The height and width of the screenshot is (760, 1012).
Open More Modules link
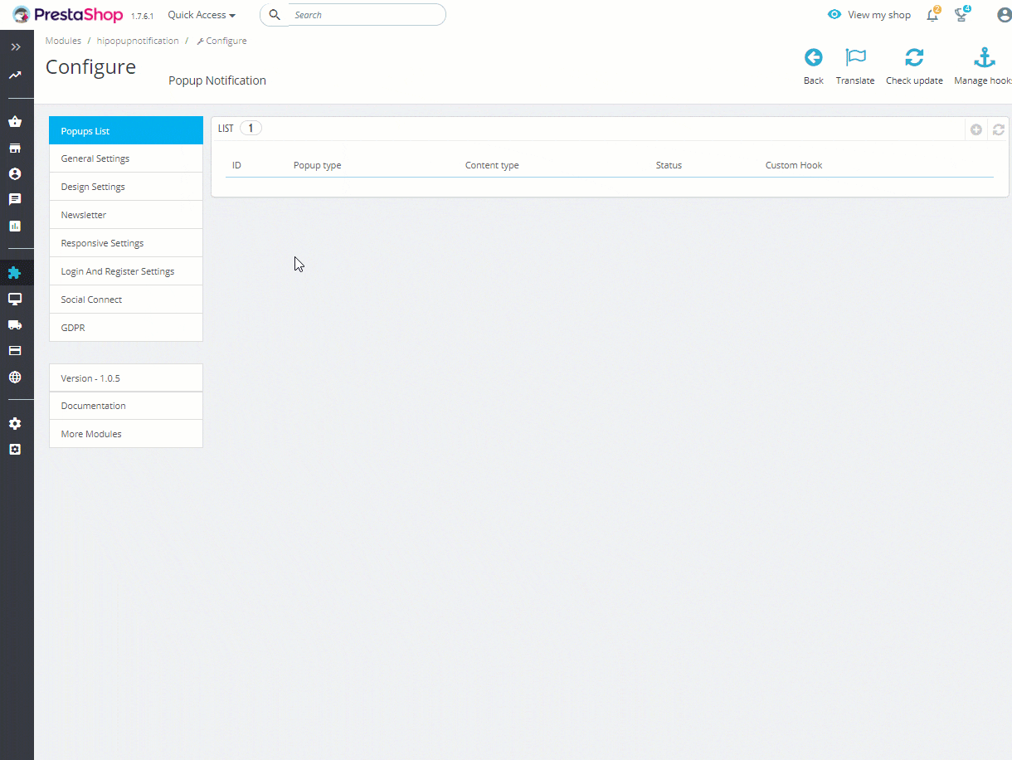point(126,434)
